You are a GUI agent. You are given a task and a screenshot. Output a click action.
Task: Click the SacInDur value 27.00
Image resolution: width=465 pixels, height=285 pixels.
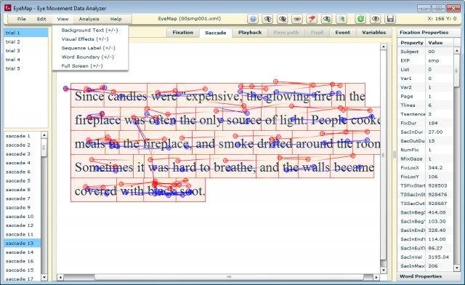click(x=435, y=132)
